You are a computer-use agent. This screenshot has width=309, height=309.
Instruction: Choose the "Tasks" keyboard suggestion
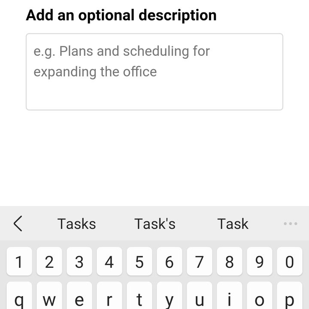(76, 224)
